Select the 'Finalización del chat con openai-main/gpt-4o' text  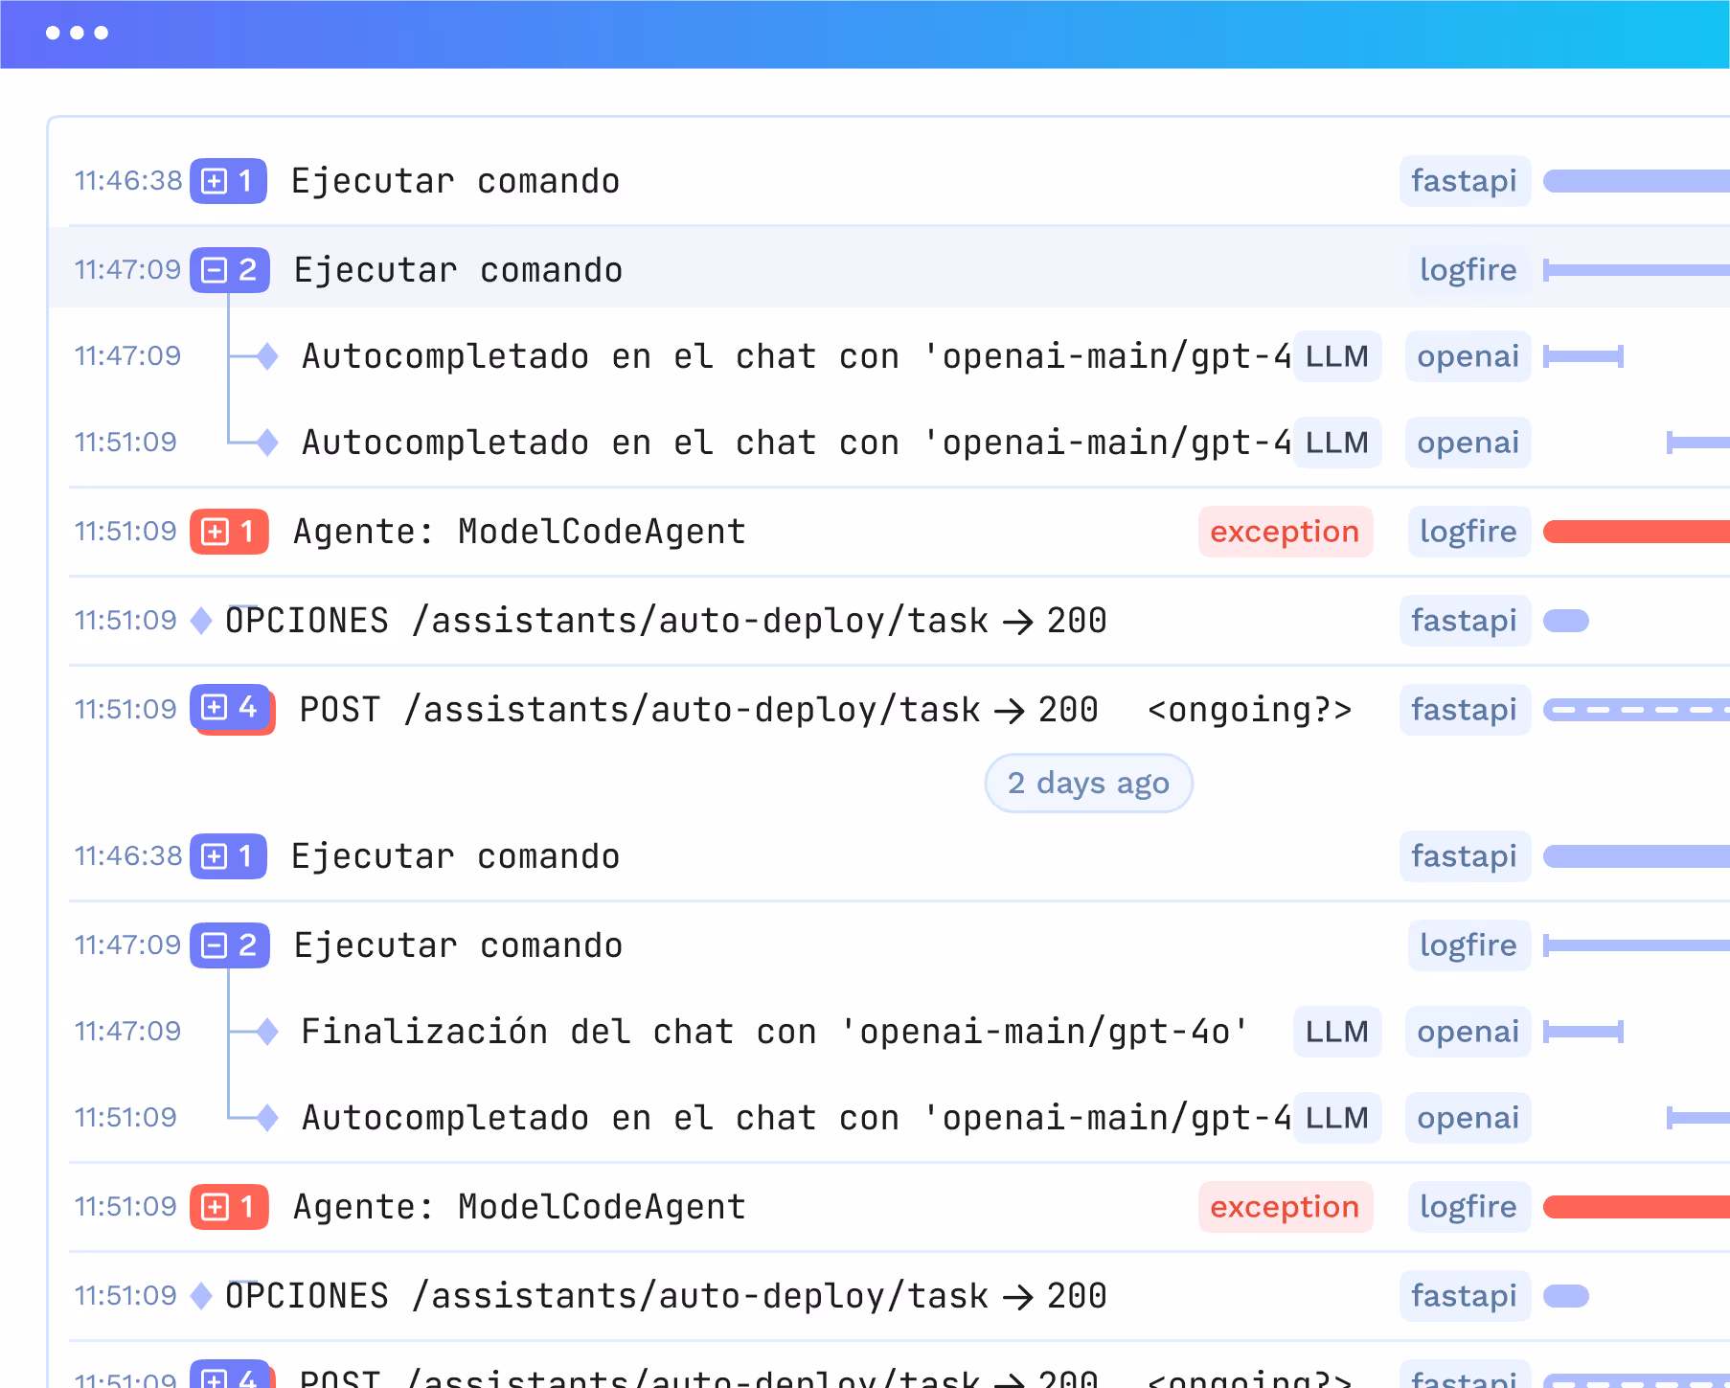(776, 1032)
